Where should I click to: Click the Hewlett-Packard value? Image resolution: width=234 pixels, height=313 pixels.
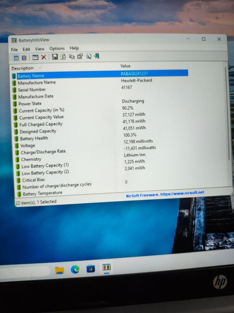click(136, 80)
